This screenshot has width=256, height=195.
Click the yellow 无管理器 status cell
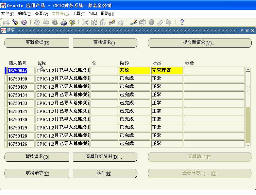pos(167,71)
